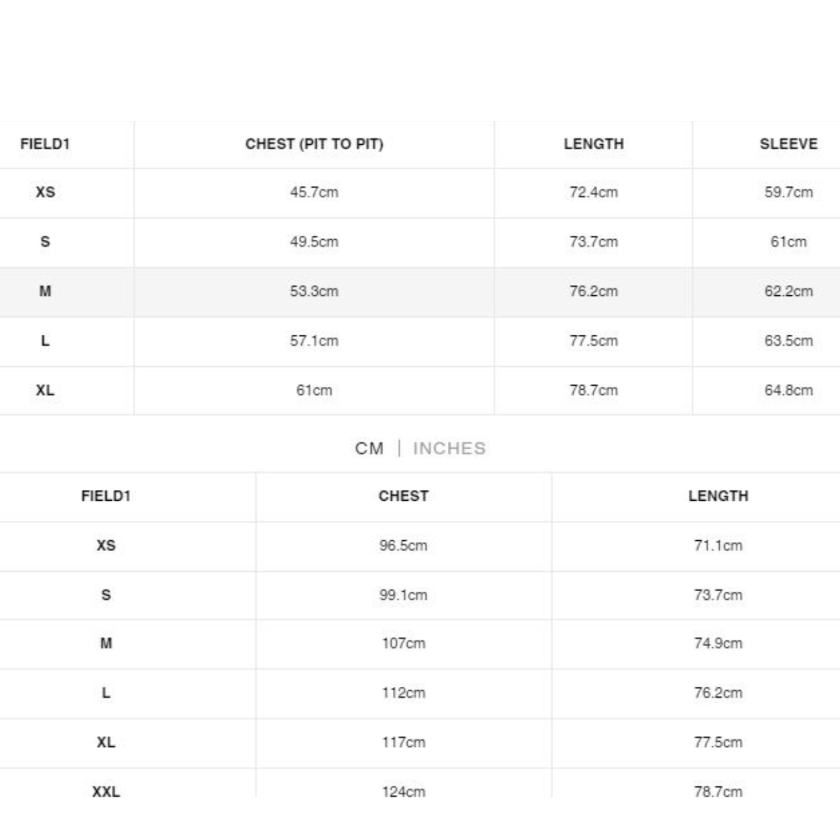Click the 96.5cm chest value
840x840 pixels.
(x=403, y=545)
